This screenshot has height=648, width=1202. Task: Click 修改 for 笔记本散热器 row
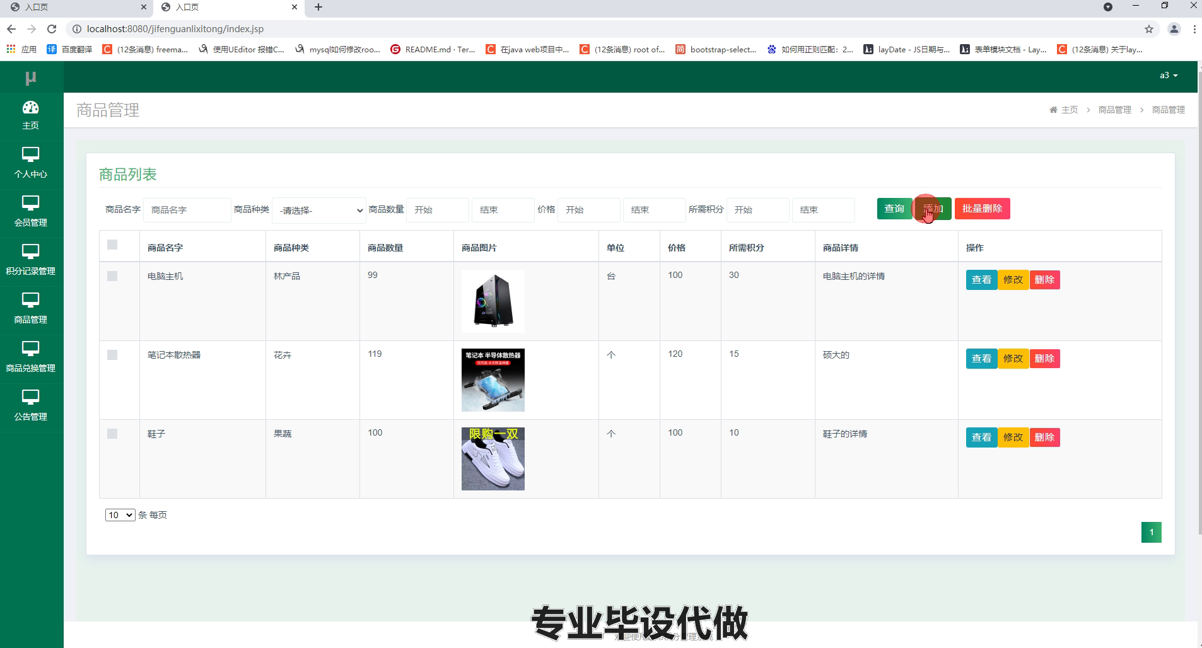(x=1013, y=359)
